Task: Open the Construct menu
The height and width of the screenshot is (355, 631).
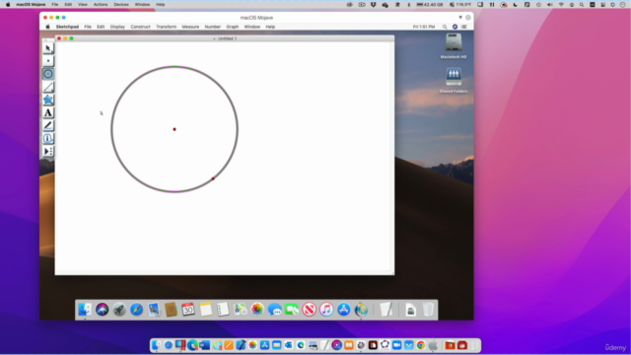Action: [x=140, y=27]
